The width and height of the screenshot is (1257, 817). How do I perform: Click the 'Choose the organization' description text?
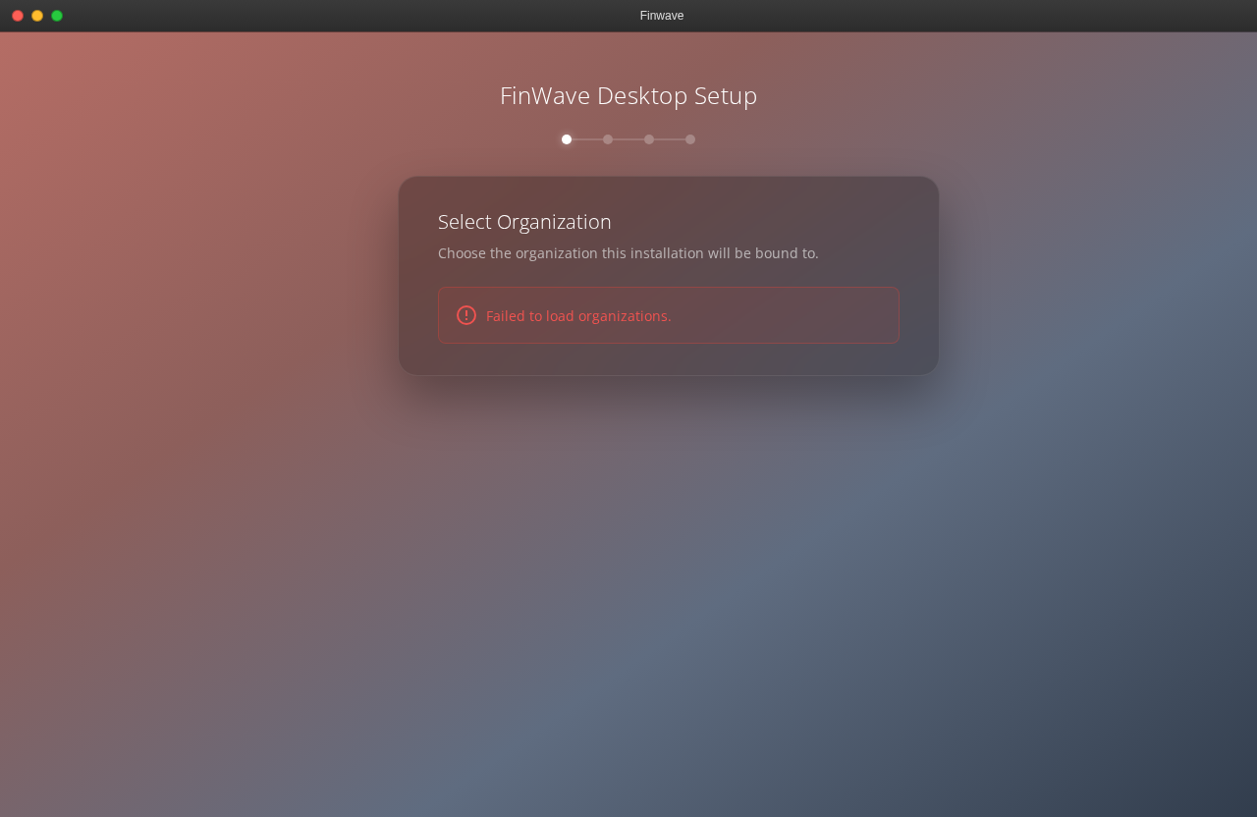point(628,253)
